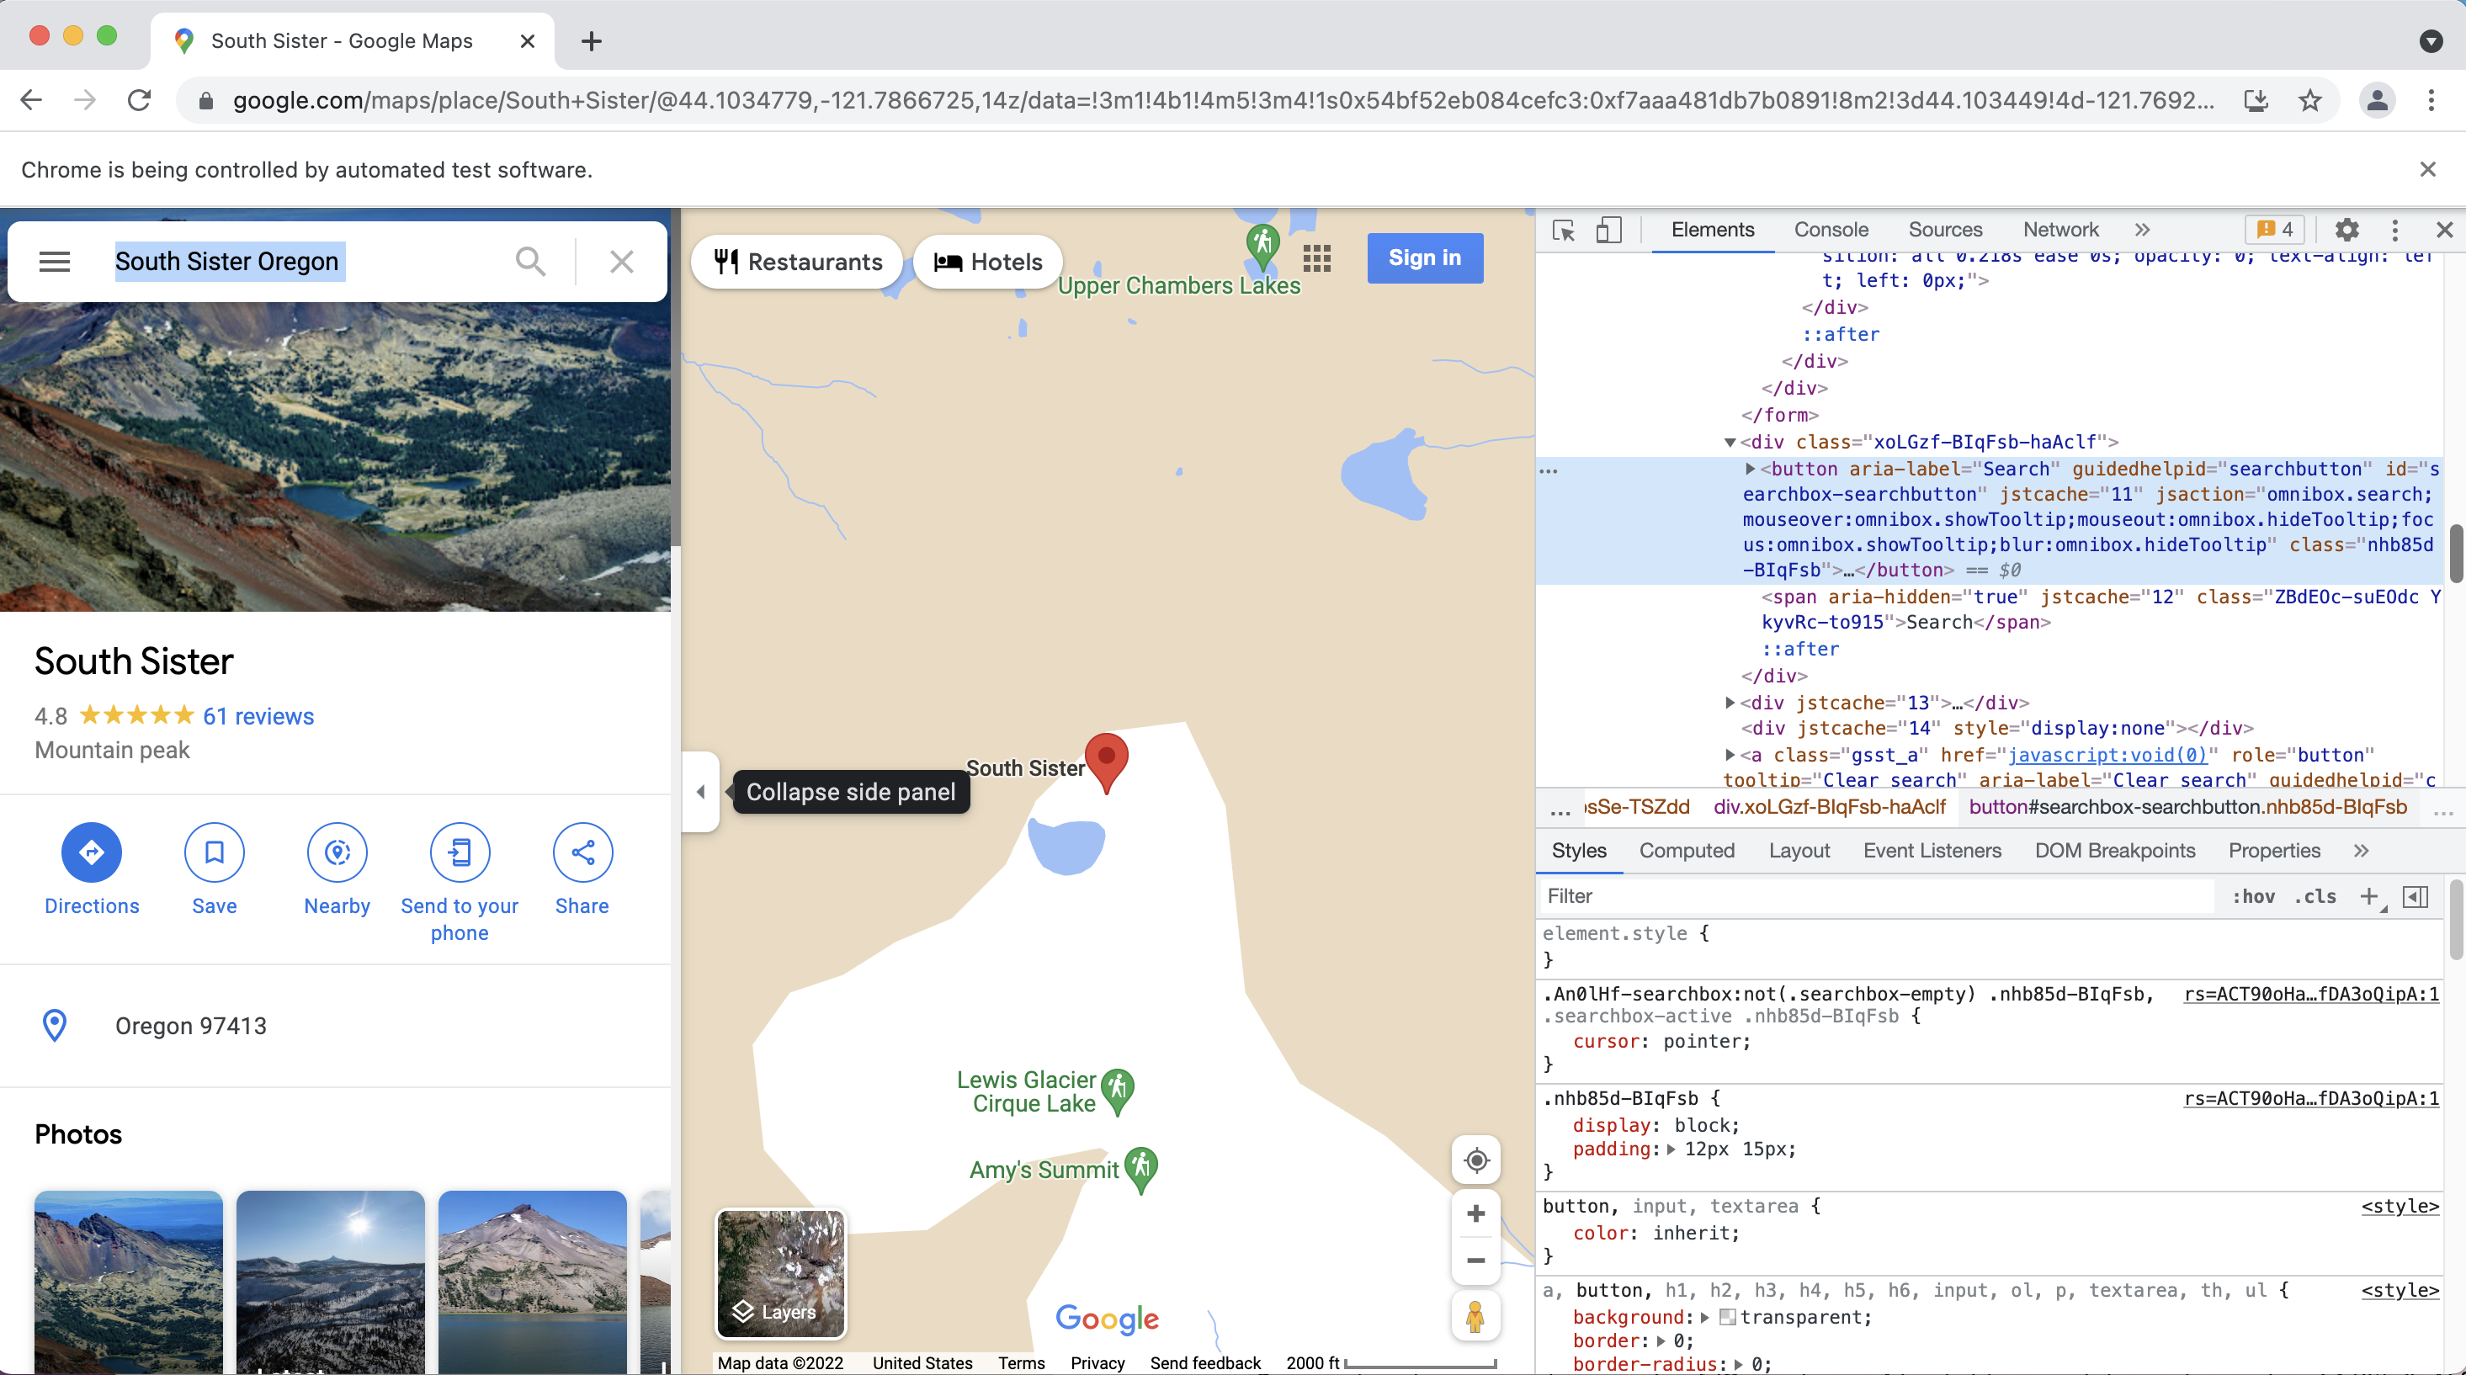Clear the search with the X icon
The image size is (2466, 1375).
click(x=621, y=261)
